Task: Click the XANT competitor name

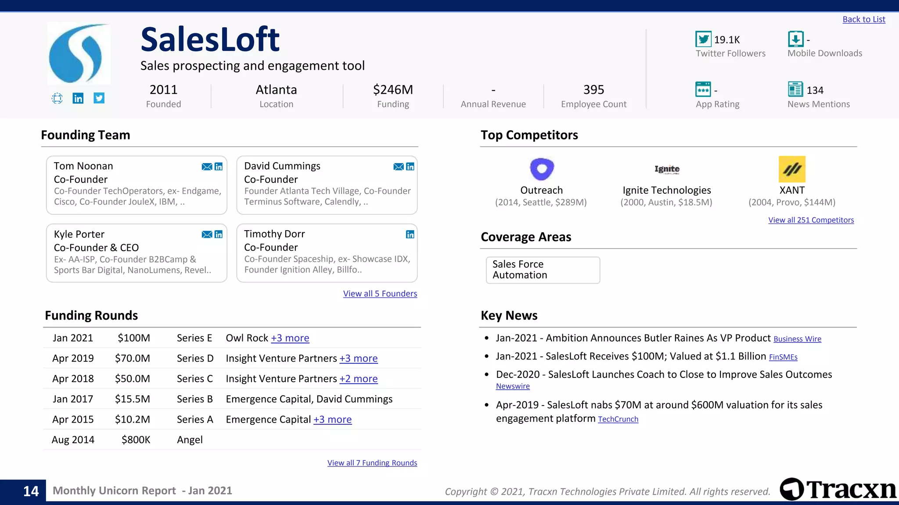Action: (792, 190)
